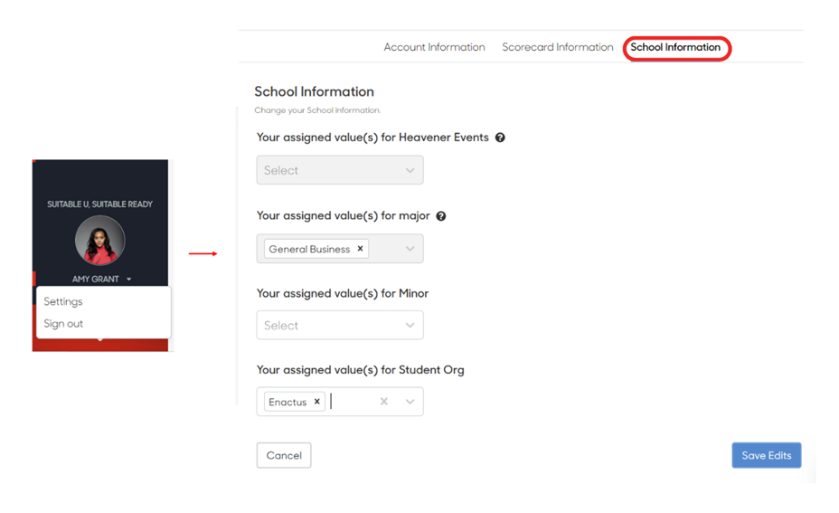This screenshot has height=513, width=839.
Task: Choose Sign out from the user menu
Action: tap(63, 323)
